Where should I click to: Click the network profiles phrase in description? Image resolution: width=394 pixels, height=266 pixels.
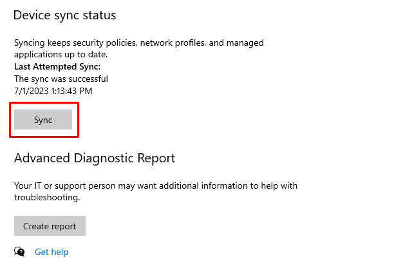tap(173, 43)
